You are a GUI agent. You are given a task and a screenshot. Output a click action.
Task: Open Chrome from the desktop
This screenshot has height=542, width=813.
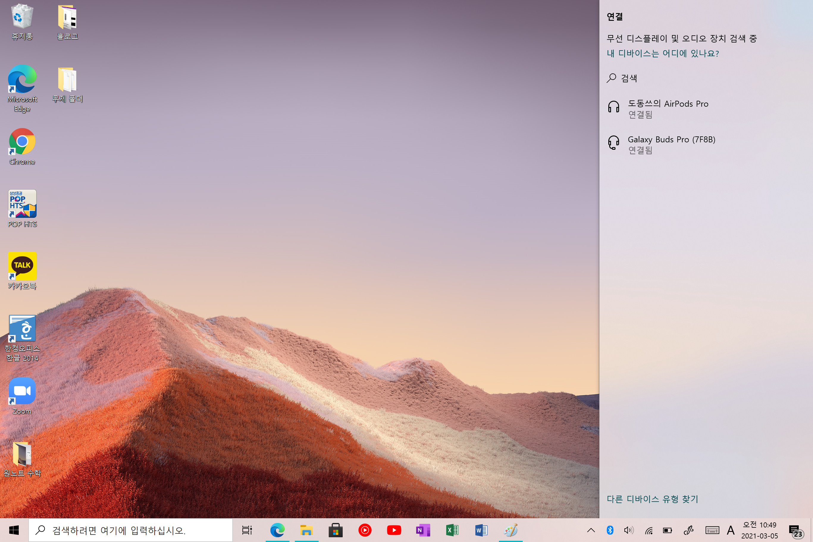click(x=22, y=142)
